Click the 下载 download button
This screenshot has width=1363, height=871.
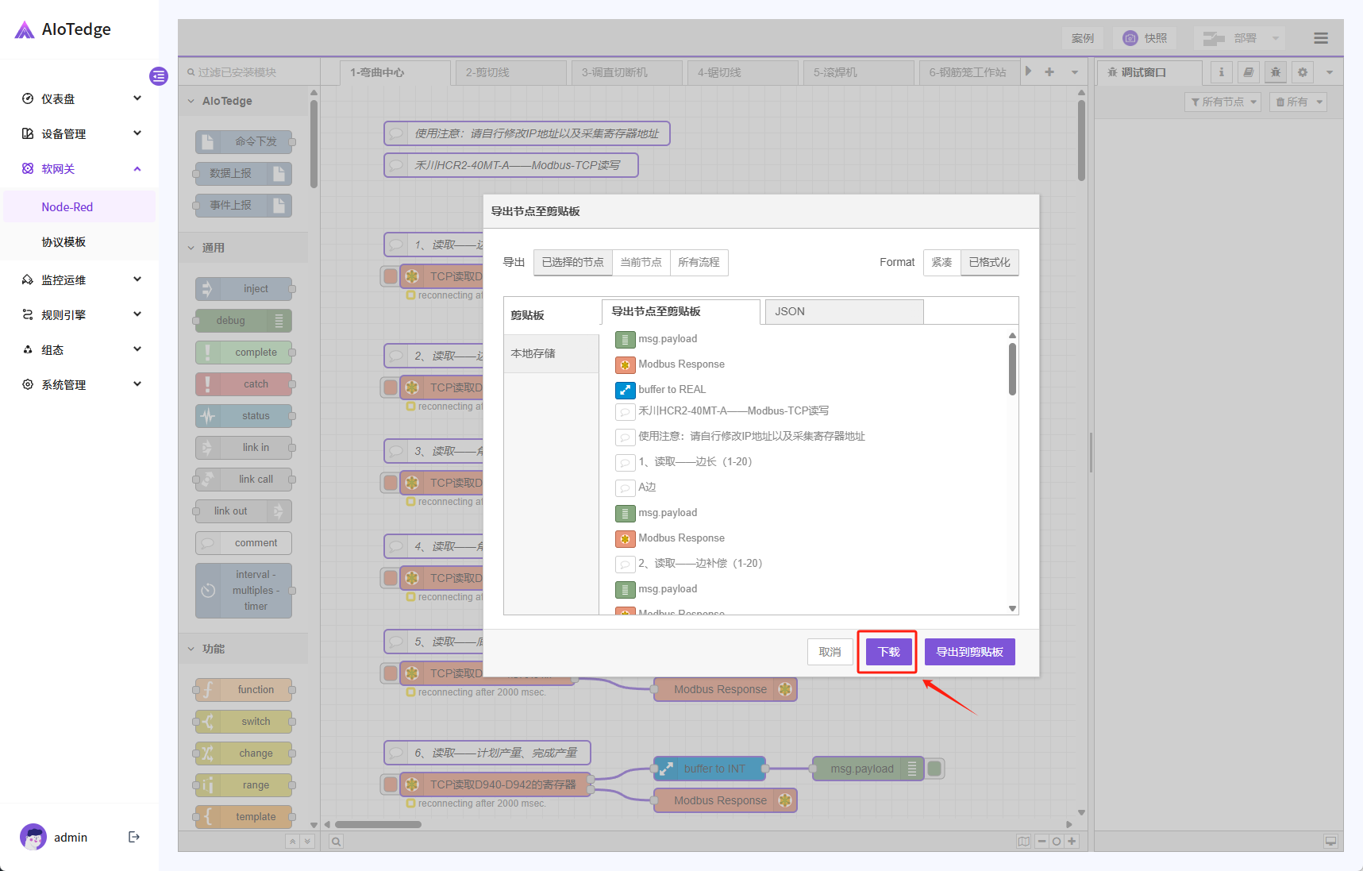pyautogui.click(x=888, y=652)
